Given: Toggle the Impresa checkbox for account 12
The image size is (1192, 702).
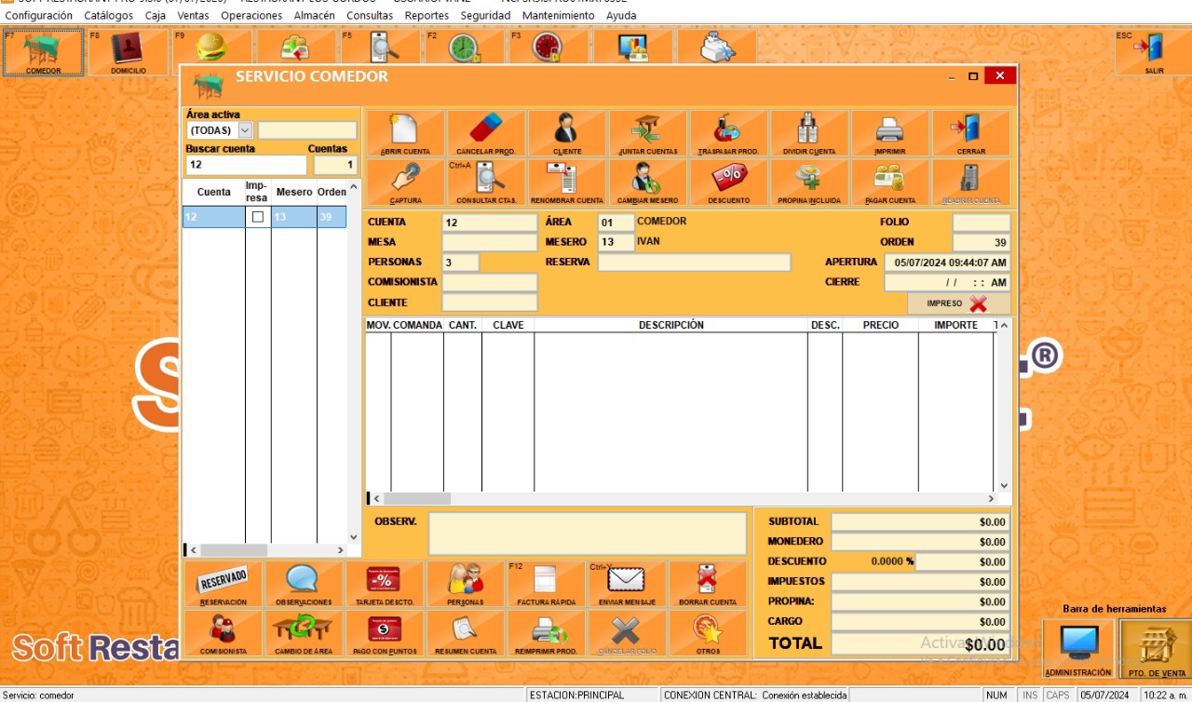Looking at the screenshot, I should pos(258,217).
